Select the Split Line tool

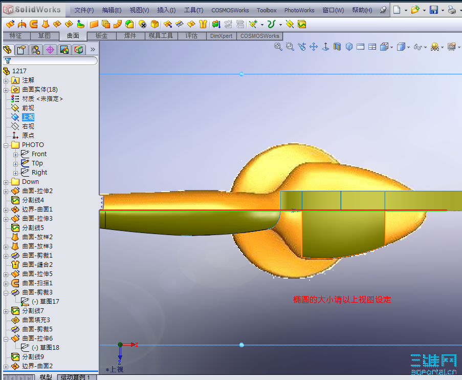click(x=302, y=24)
